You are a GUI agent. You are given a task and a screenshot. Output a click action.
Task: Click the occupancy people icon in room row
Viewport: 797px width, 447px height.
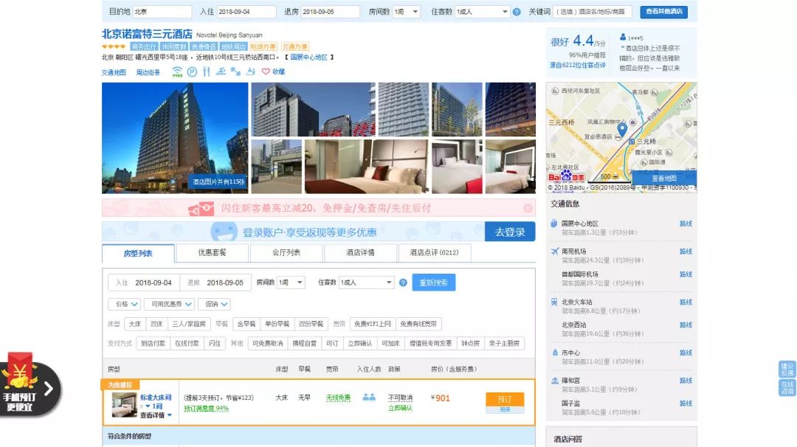(369, 398)
